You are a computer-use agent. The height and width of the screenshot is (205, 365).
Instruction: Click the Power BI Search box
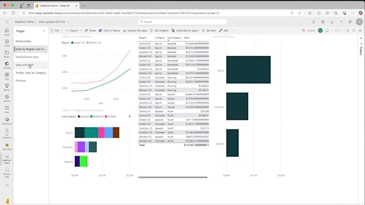click(x=182, y=22)
